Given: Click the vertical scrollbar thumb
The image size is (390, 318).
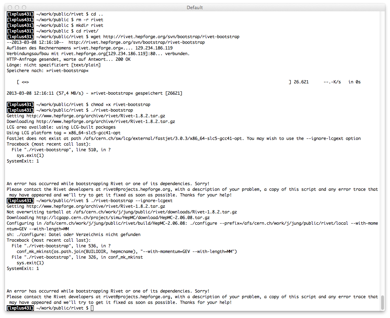Looking at the screenshot, I should [383, 302].
